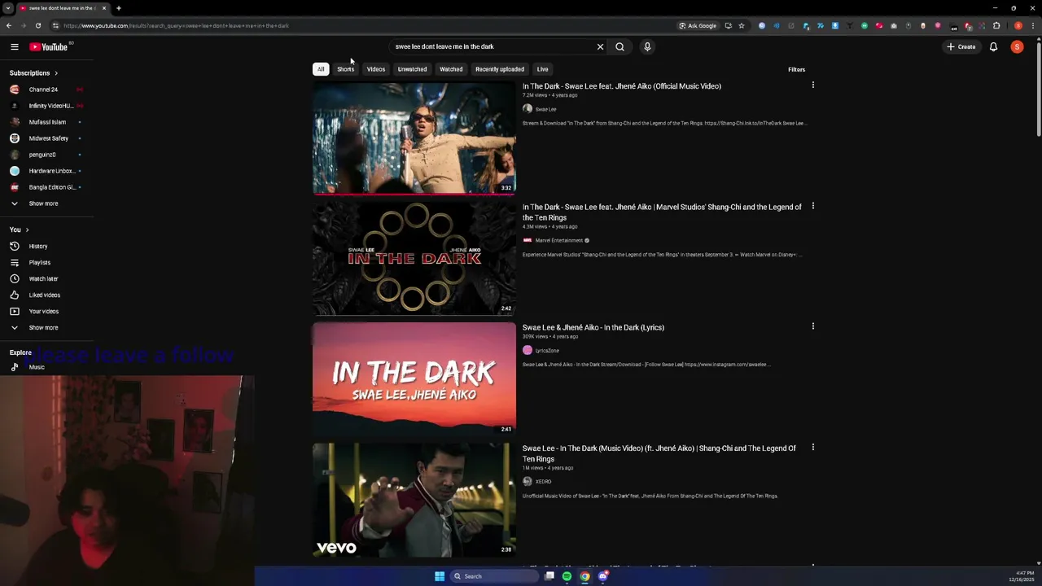Start voice search with the microphone
1042x586 pixels.
[647, 47]
